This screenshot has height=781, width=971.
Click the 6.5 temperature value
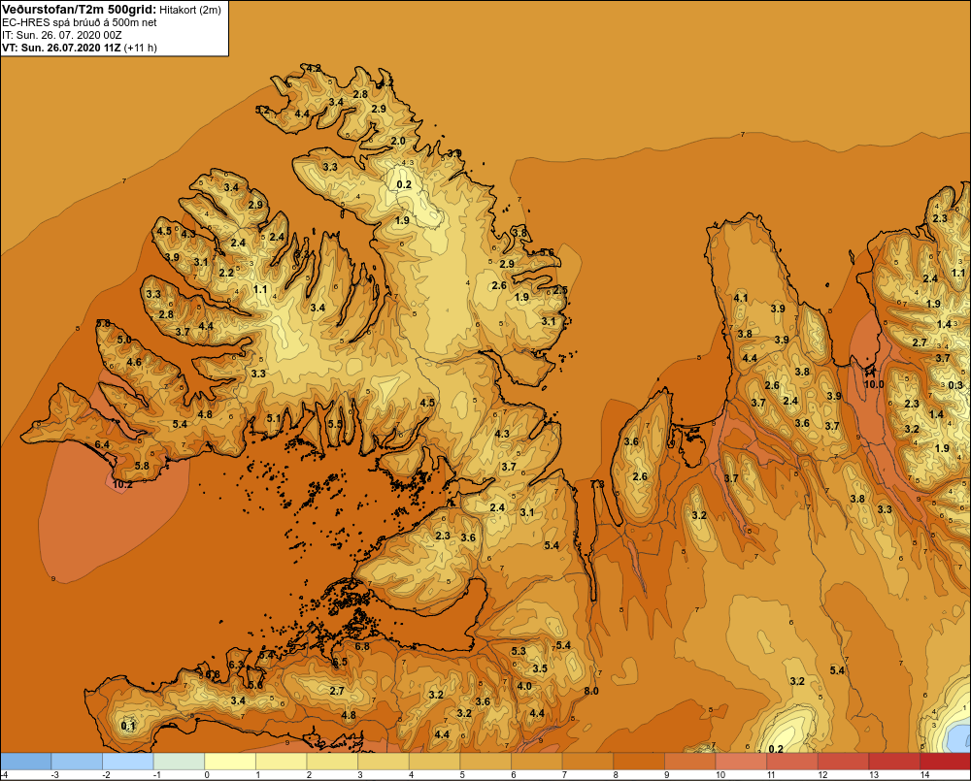tap(340, 662)
